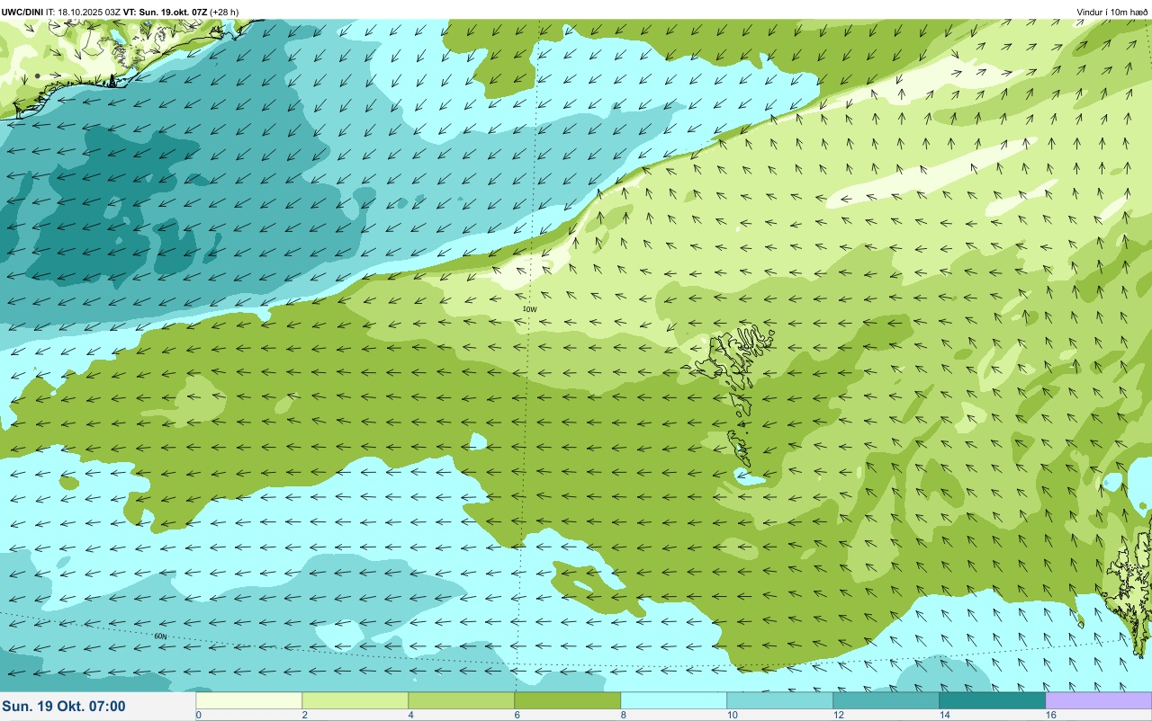The height and width of the screenshot is (721, 1152).
Task: Click the 12–14 teal legend swatch
Action: tap(886, 700)
